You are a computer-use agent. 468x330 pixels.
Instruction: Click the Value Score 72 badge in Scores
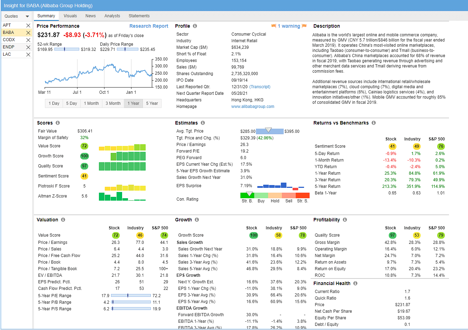click(x=84, y=146)
